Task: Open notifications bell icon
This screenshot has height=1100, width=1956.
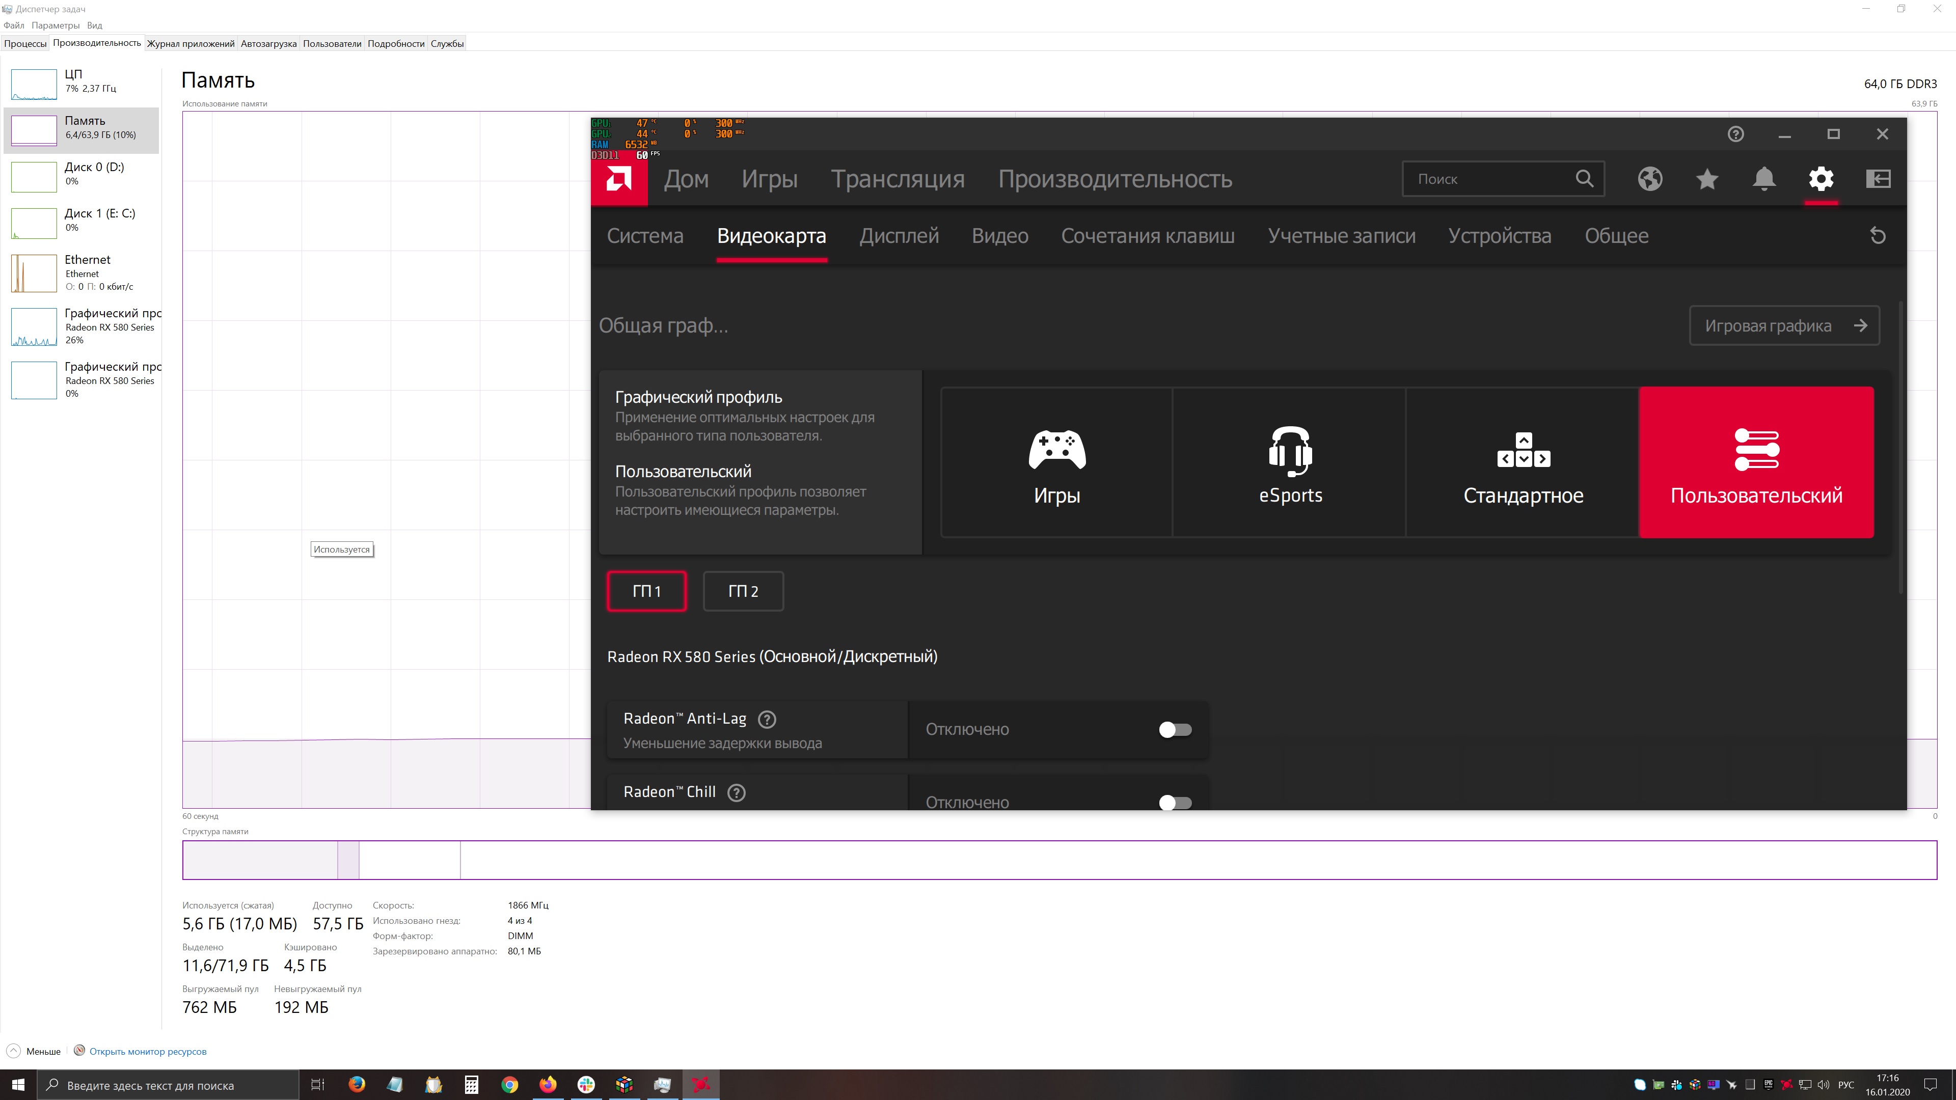Action: [x=1764, y=179]
